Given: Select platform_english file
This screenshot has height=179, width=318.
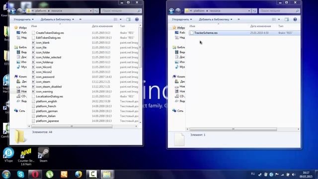Looking at the screenshot, I should pos(46,101).
